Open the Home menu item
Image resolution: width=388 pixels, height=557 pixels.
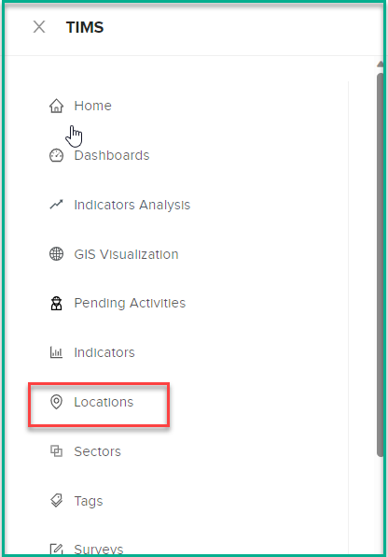(93, 106)
